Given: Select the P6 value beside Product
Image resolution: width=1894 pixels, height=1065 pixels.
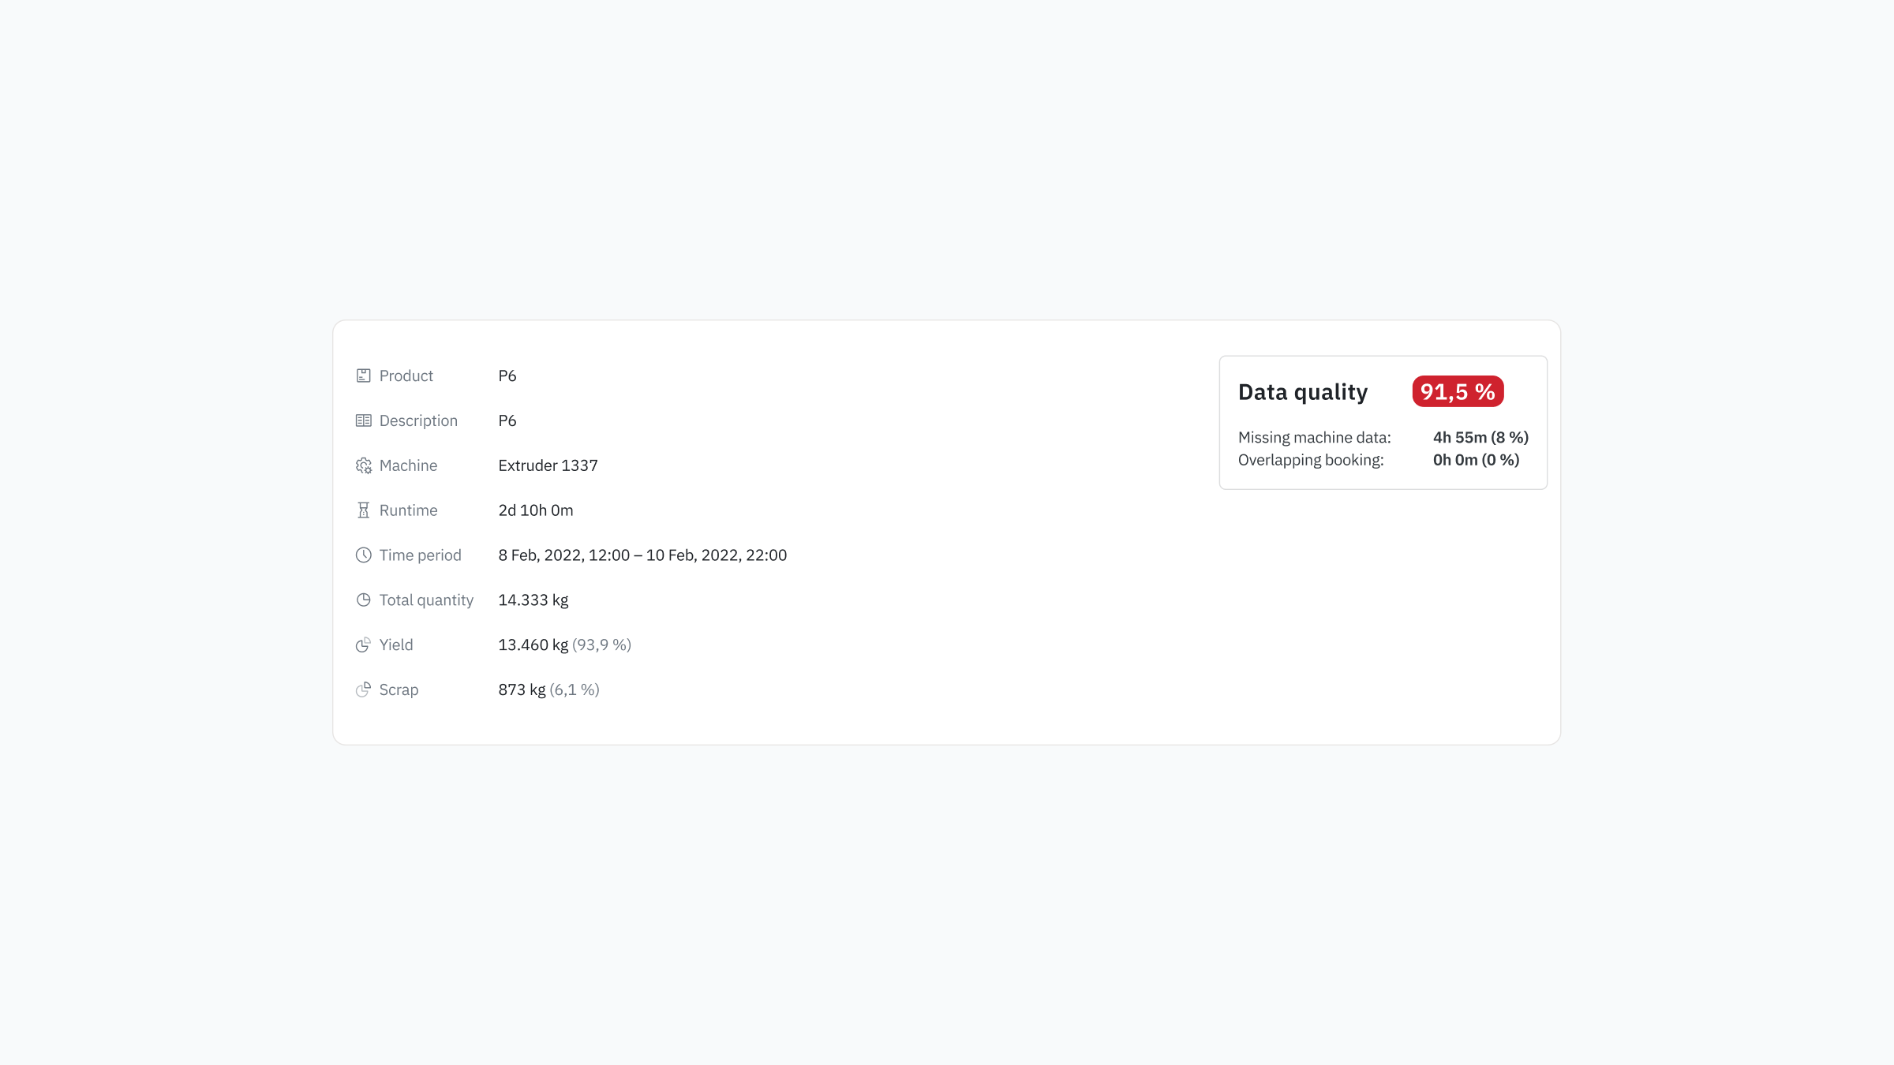Looking at the screenshot, I should point(507,376).
